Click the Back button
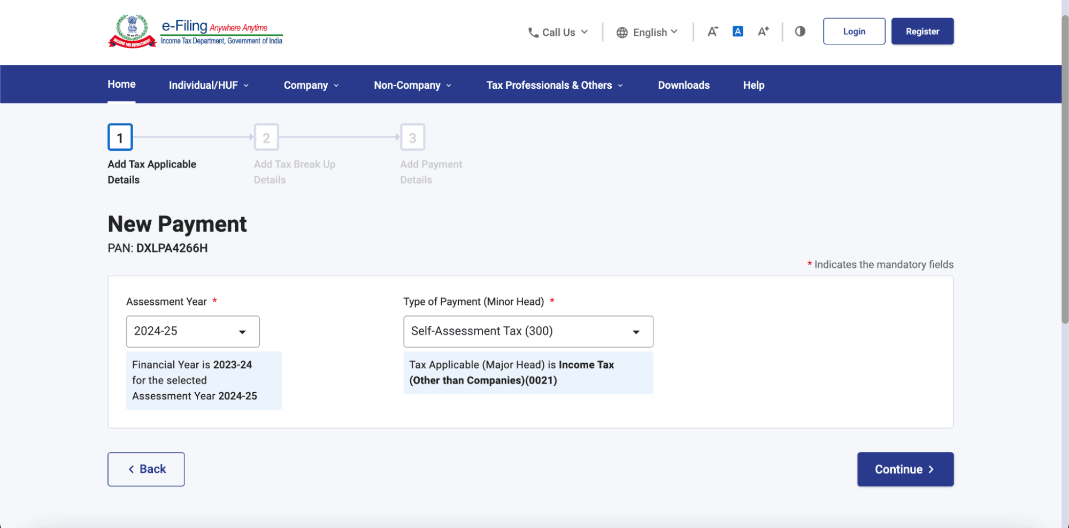The height and width of the screenshot is (528, 1069). point(146,469)
